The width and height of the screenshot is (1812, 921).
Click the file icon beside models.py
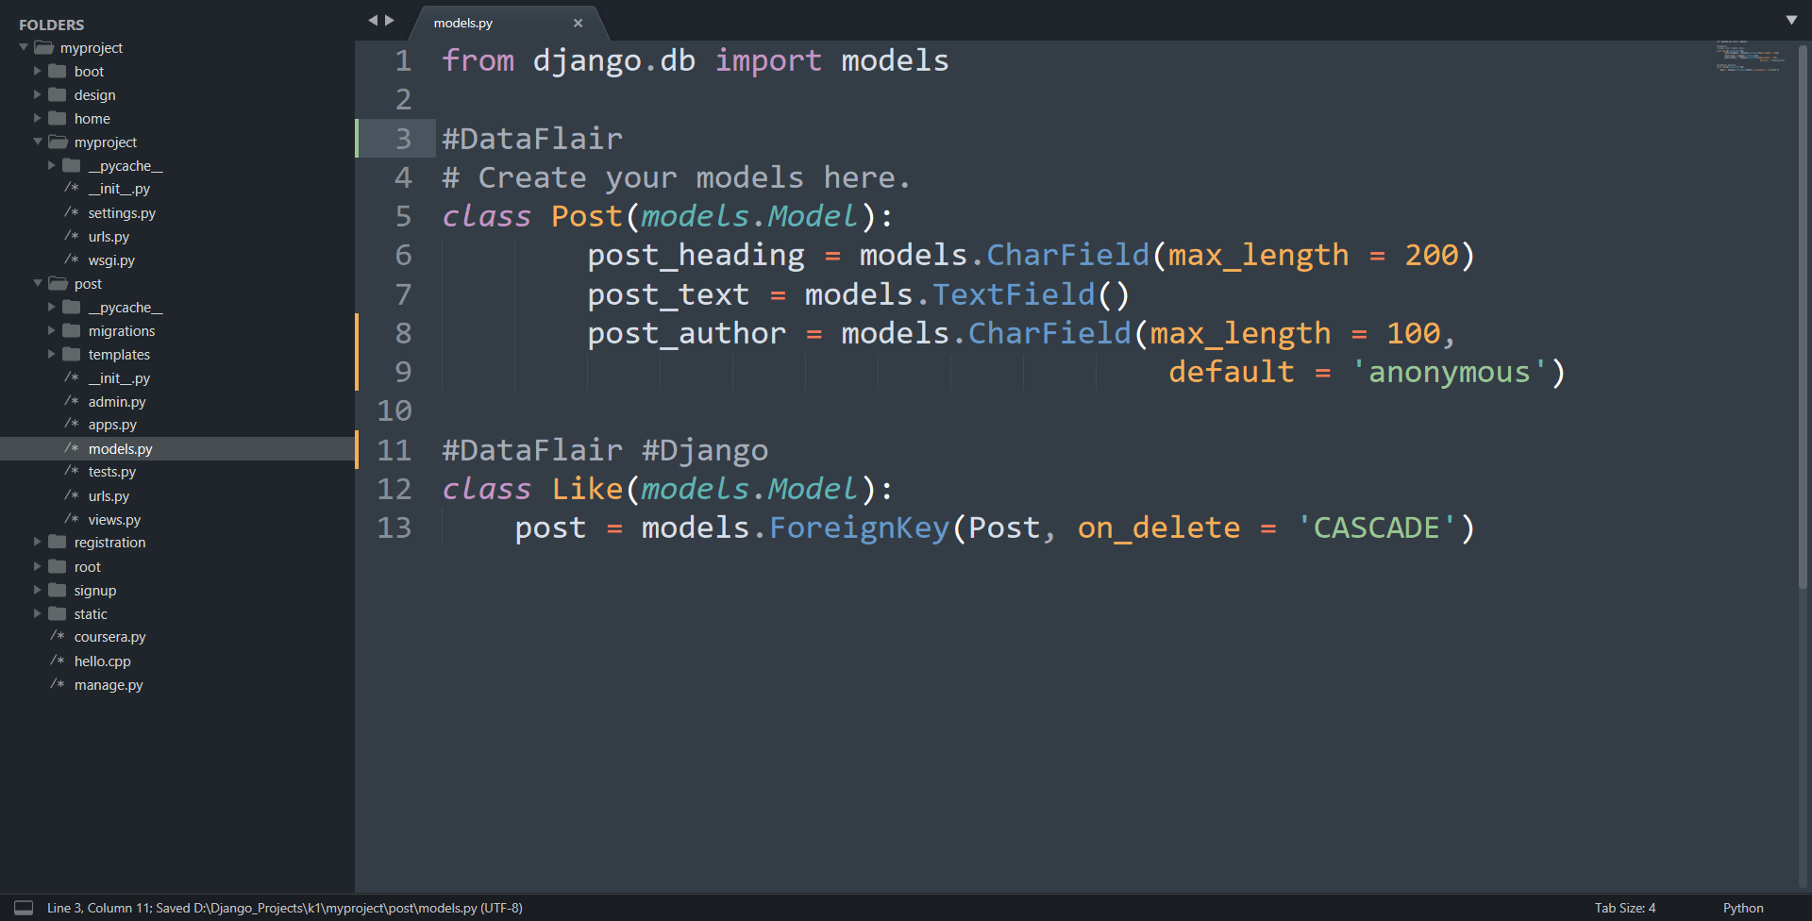pos(71,448)
